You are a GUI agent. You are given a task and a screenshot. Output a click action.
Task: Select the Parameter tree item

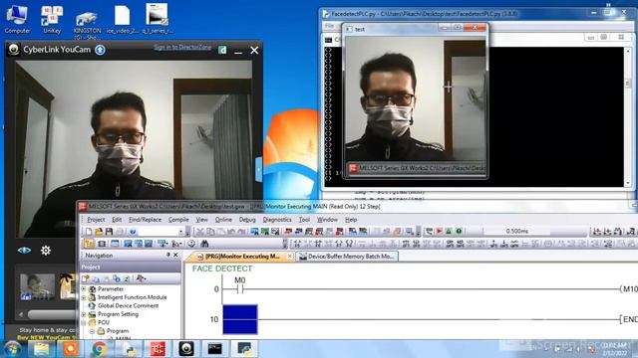111,289
